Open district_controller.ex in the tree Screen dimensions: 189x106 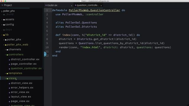(25, 59)
